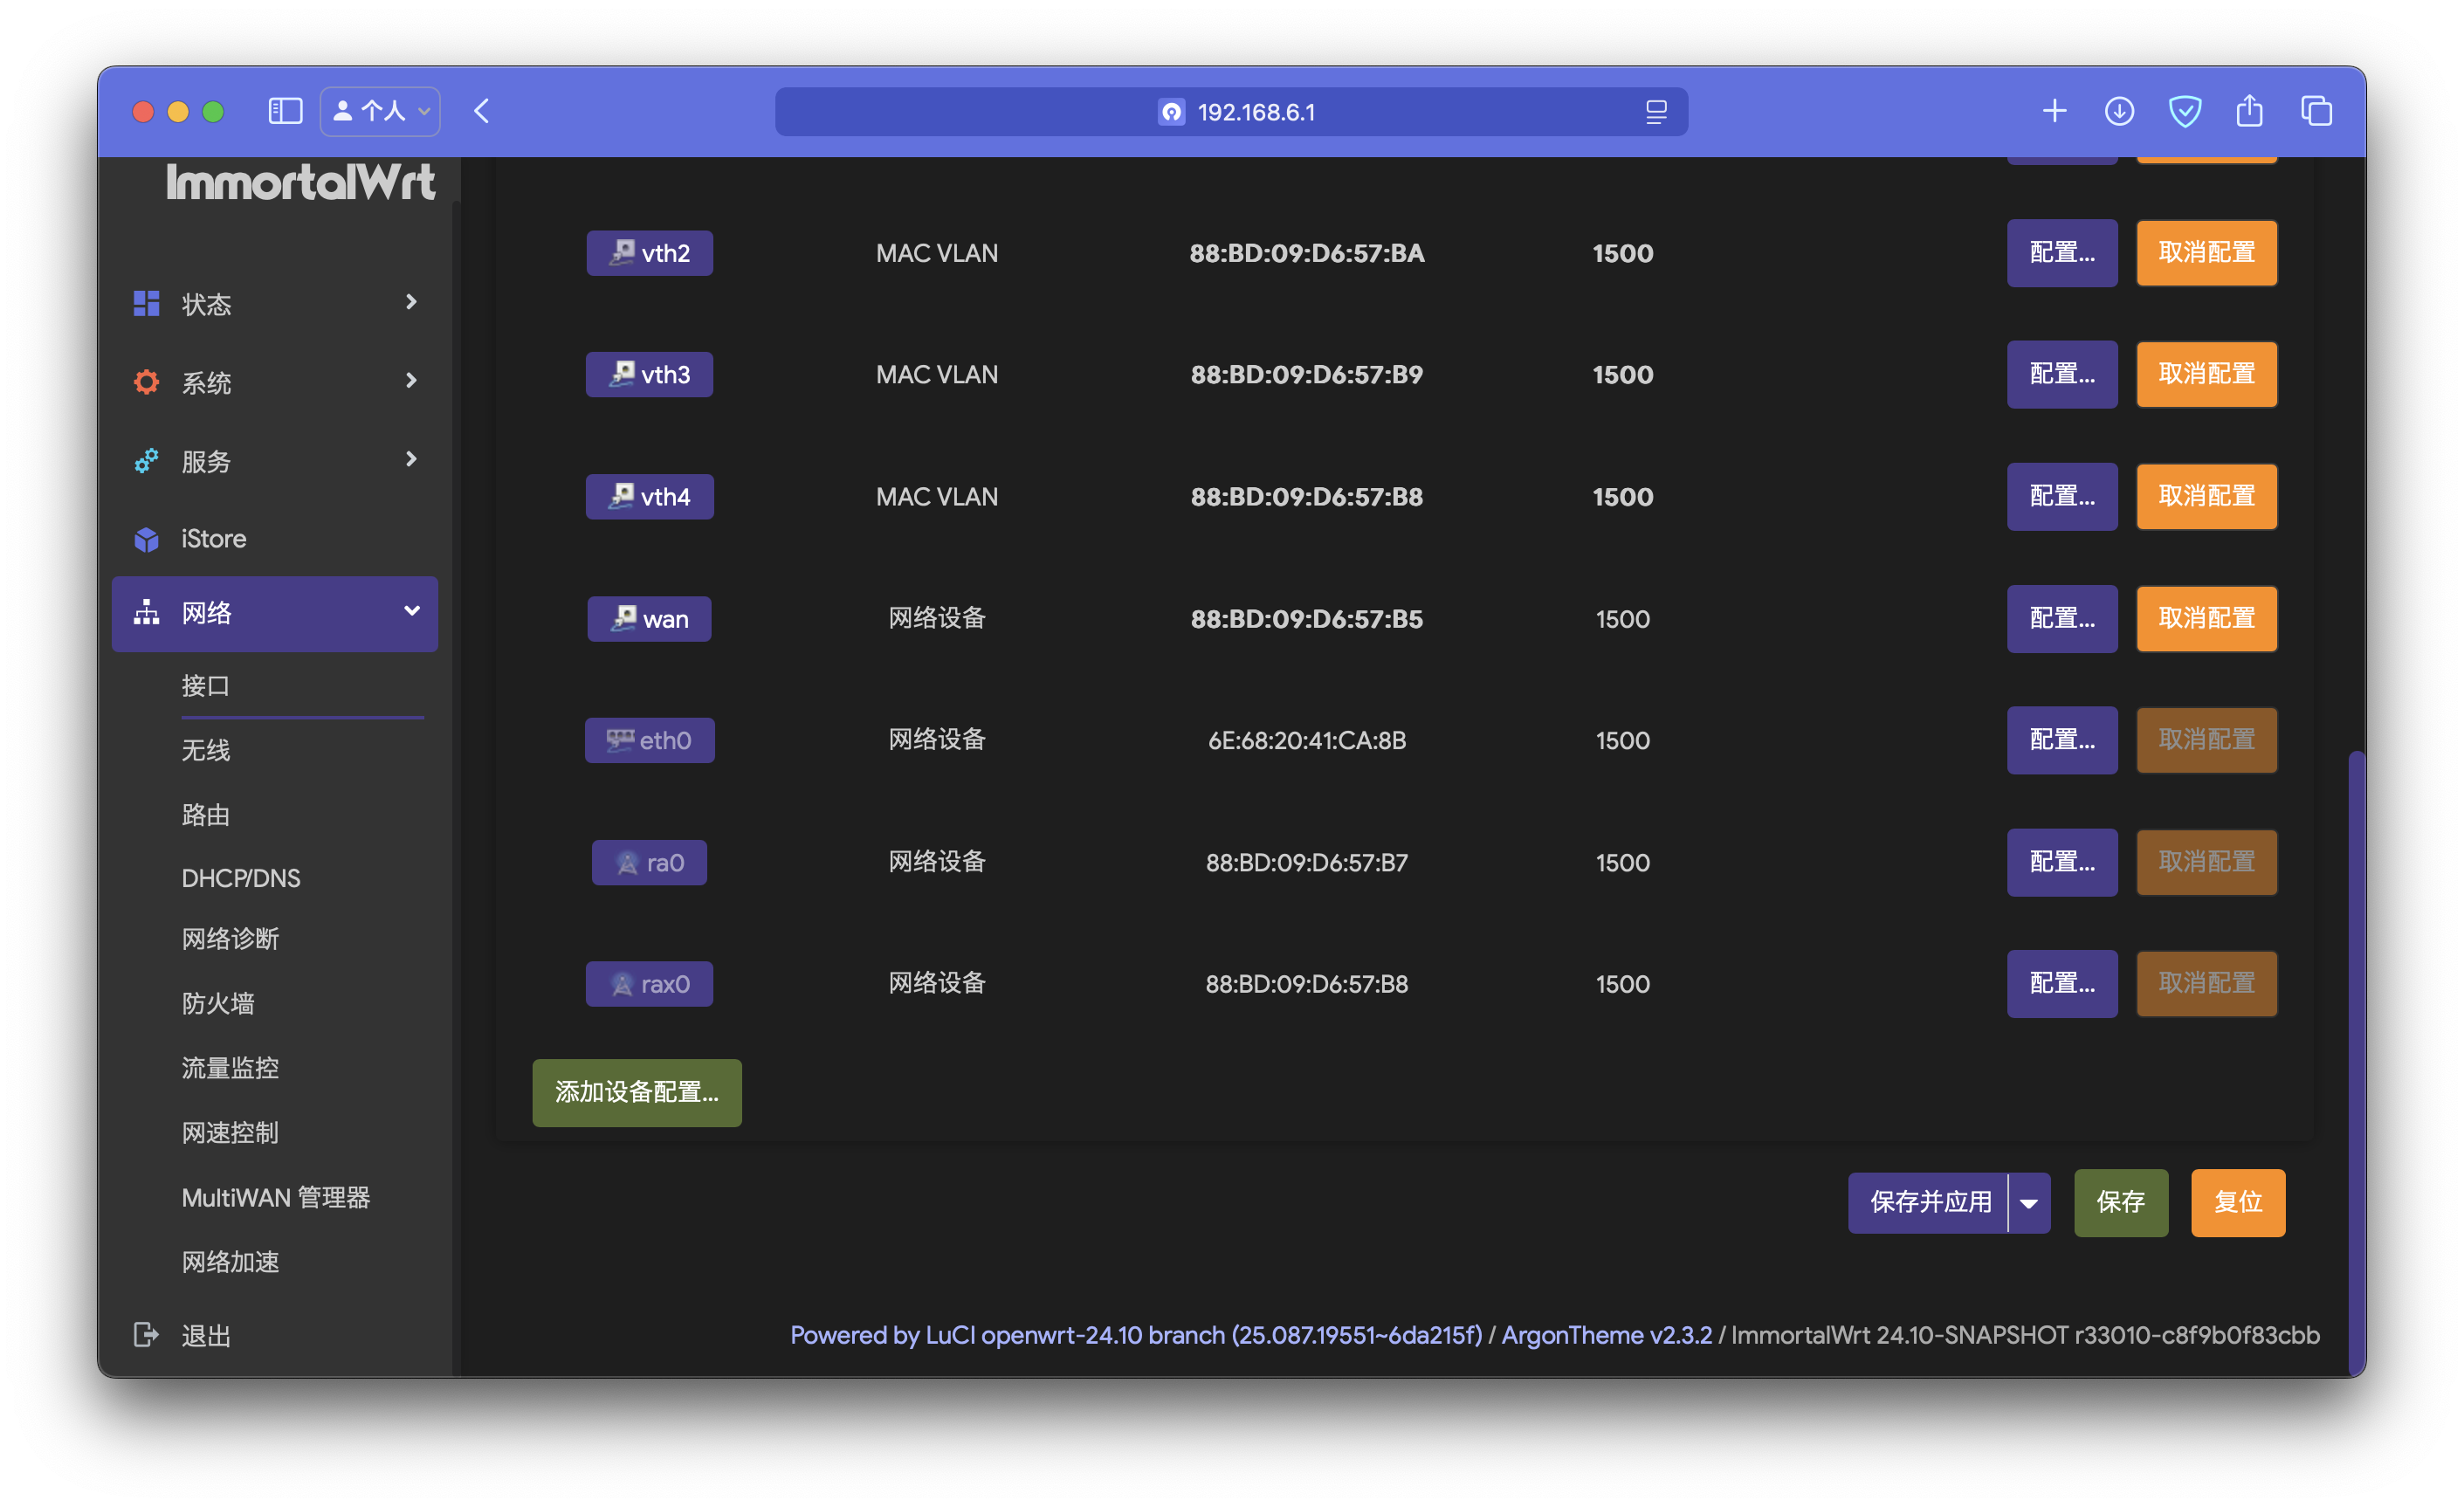Open the iStore menu item
Image resolution: width=2464 pixels, height=1507 pixels.
point(213,539)
